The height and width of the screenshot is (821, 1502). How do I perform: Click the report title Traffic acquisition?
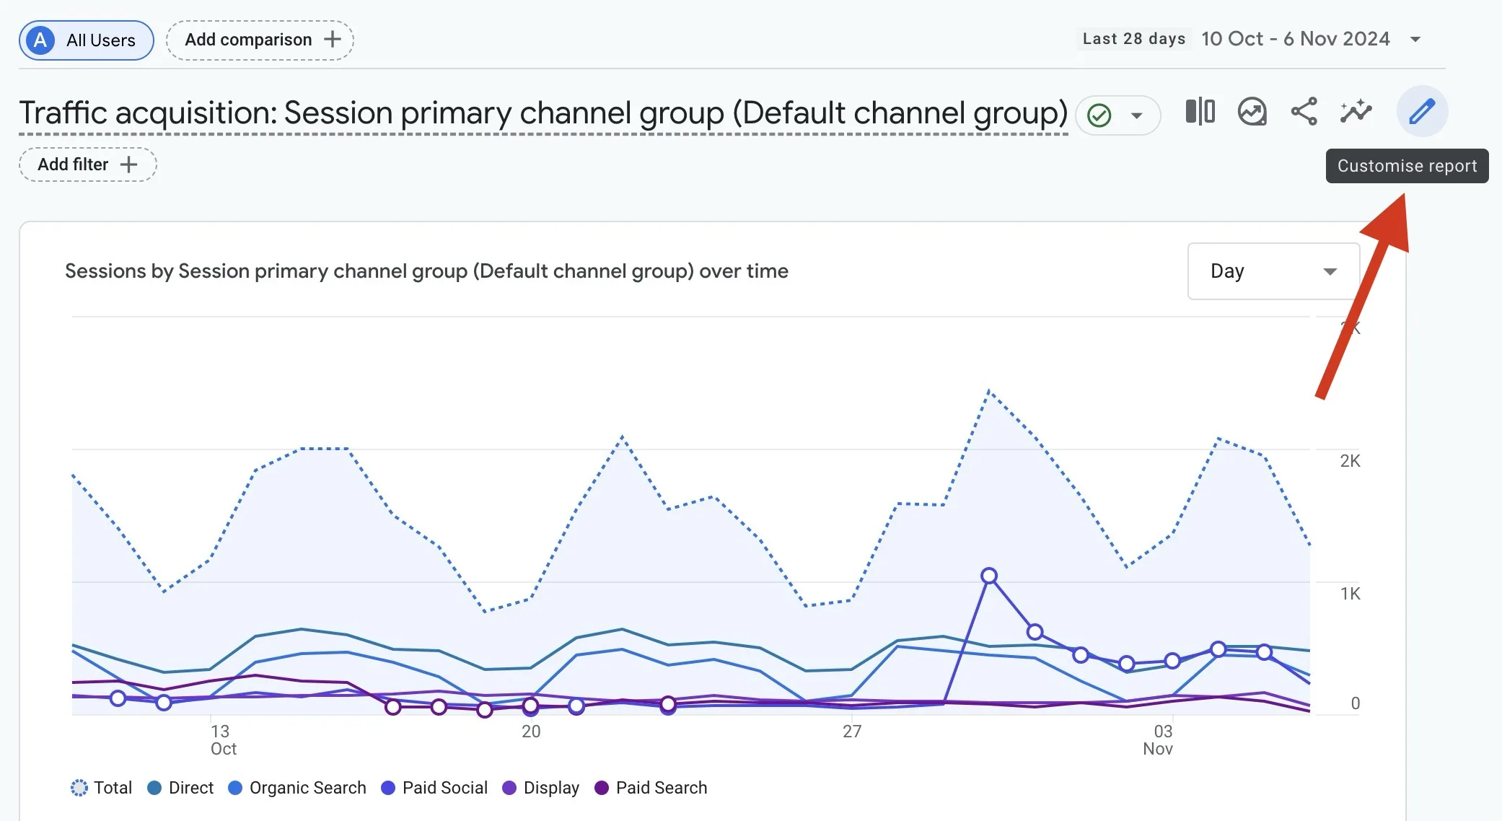pyautogui.click(x=543, y=113)
